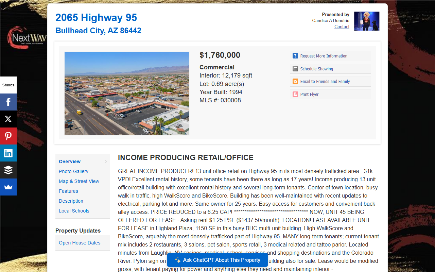Select Email to Friends and Family
The height and width of the screenshot is (272, 435).
(x=330, y=82)
